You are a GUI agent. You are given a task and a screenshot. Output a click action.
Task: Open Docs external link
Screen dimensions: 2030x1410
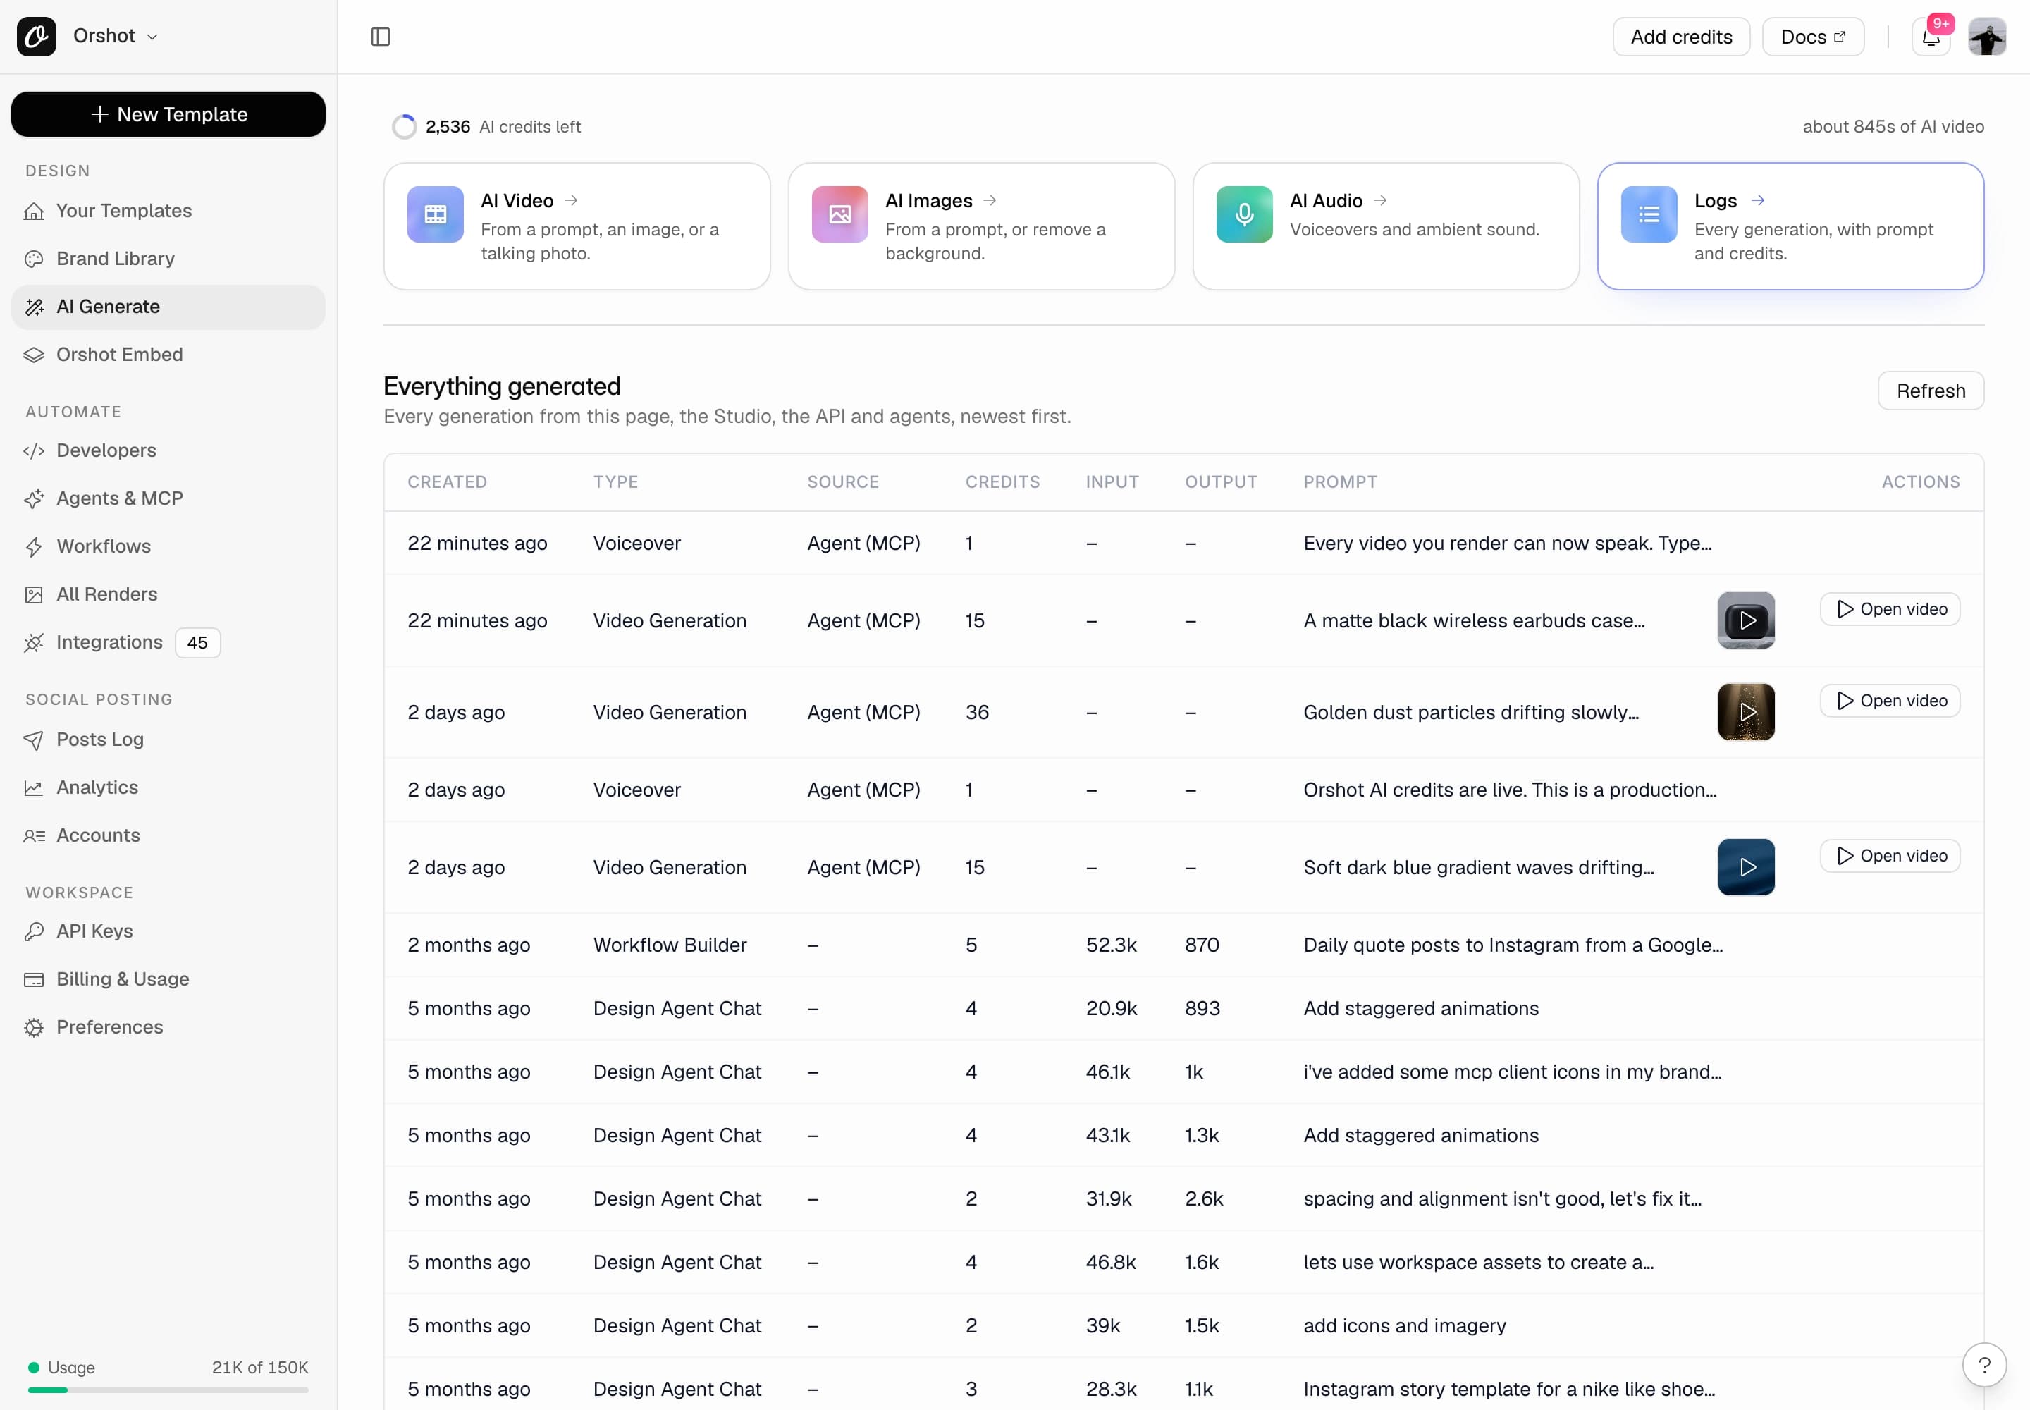coord(1813,37)
